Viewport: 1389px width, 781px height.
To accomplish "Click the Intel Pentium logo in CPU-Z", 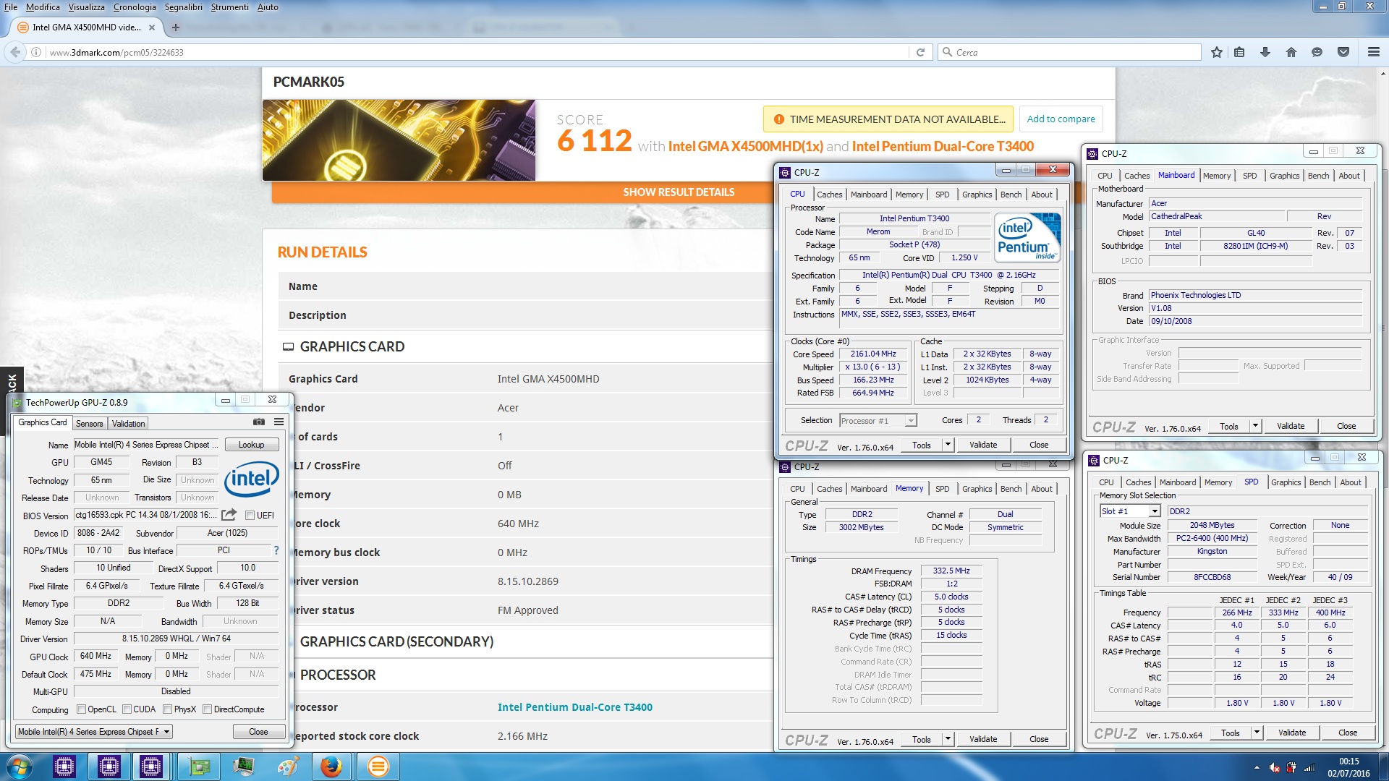I will tap(1027, 237).
